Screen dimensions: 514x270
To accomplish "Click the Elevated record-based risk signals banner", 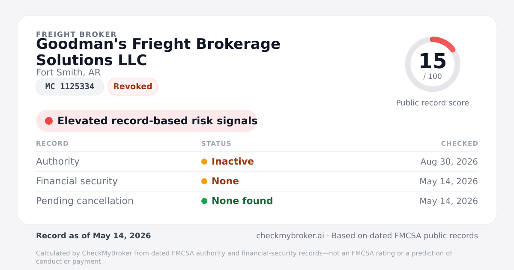I will pyautogui.click(x=146, y=121).
